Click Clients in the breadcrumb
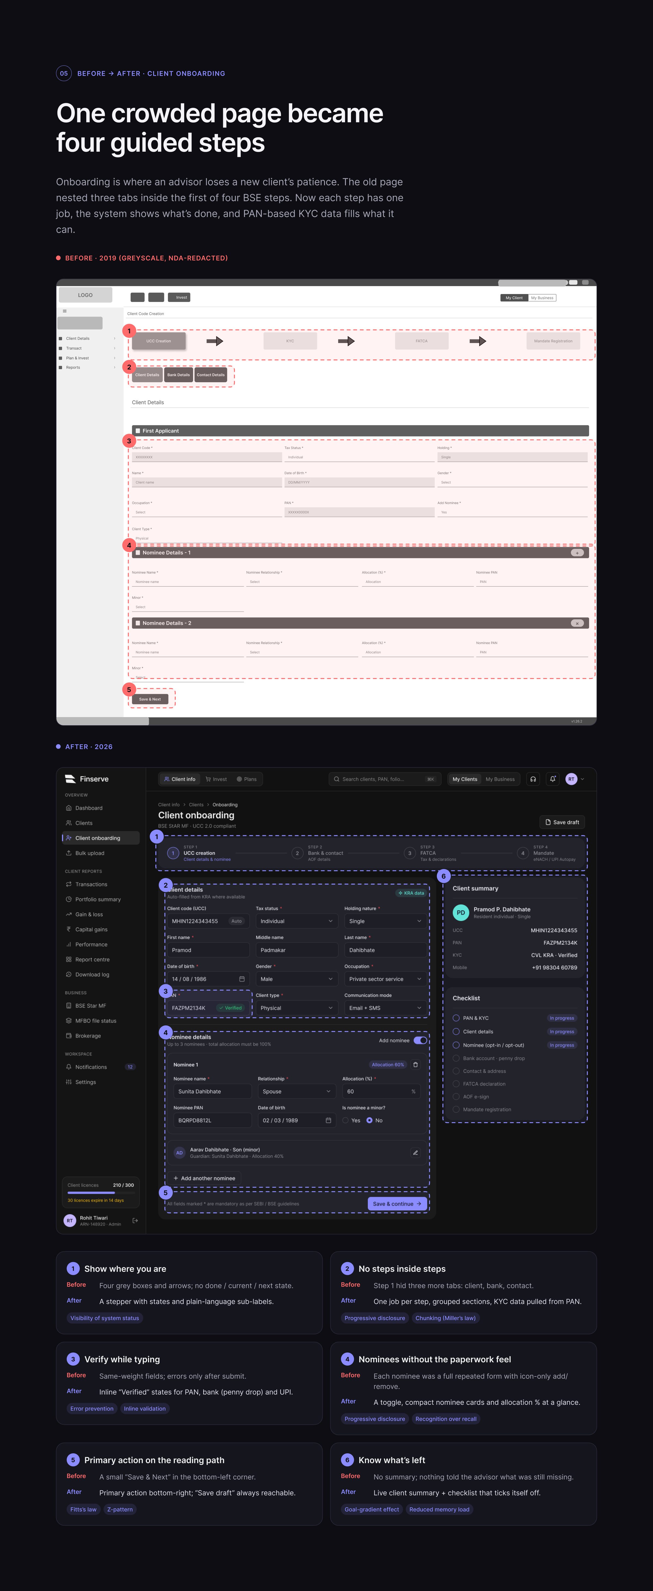The height and width of the screenshot is (1591, 653). [196, 805]
